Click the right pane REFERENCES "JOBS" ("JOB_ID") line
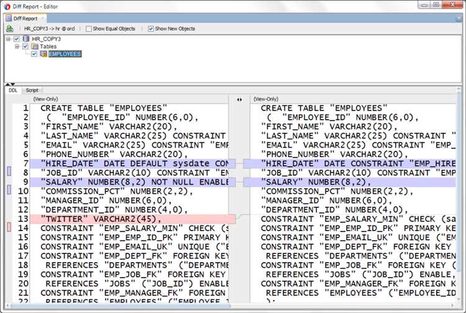 360,274
